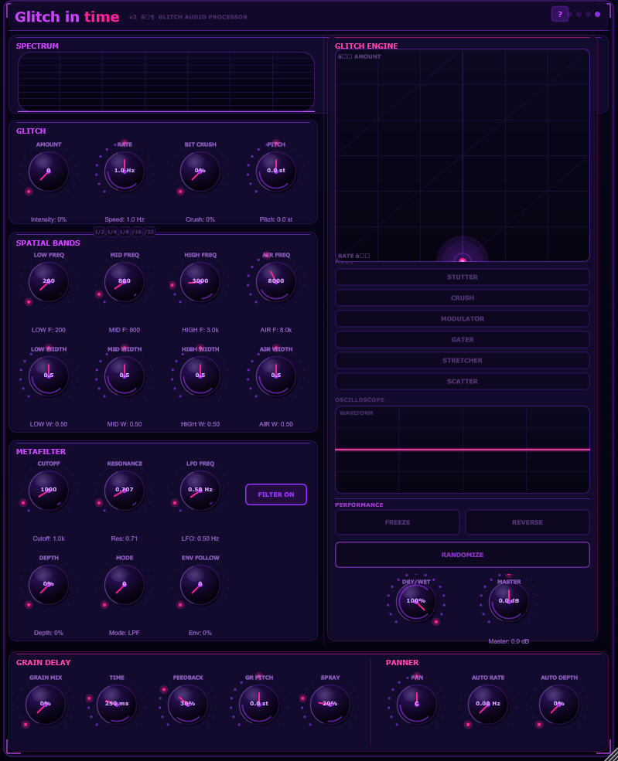
Task: Enable the STRETCHER glitch mode
Action: point(462,361)
